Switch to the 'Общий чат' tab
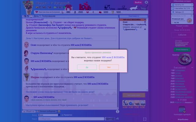The width and height of the screenshot is (196, 122). pos(29,111)
